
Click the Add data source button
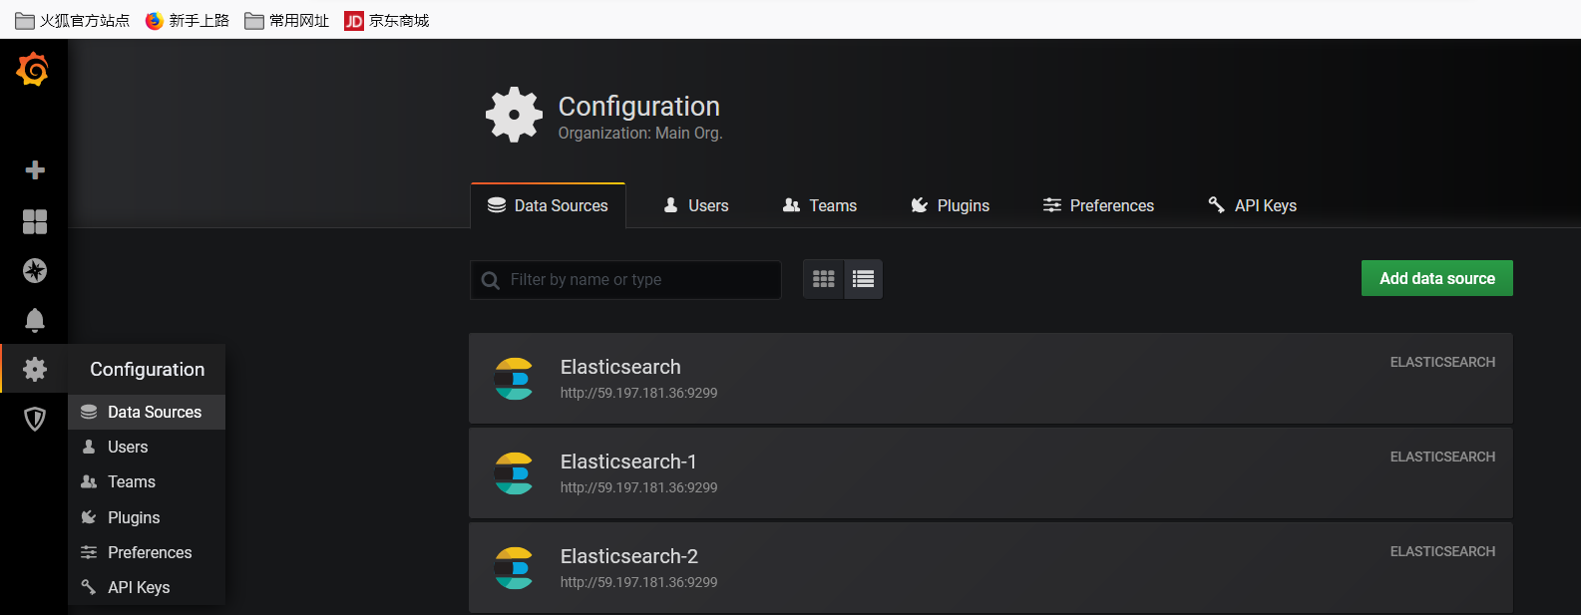[x=1436, y=278]
